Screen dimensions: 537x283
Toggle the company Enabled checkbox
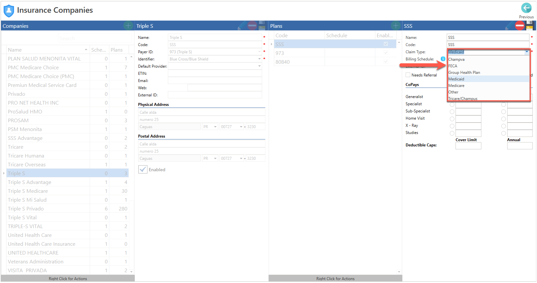[143, 169]
